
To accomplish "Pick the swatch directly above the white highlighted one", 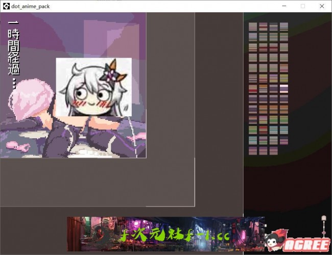I will click(284, 78).
